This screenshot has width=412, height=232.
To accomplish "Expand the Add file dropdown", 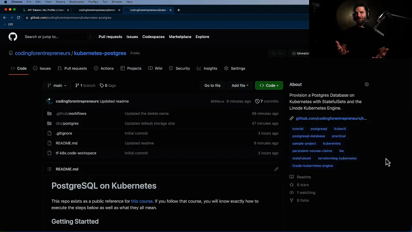I will (x=240, y=85).
